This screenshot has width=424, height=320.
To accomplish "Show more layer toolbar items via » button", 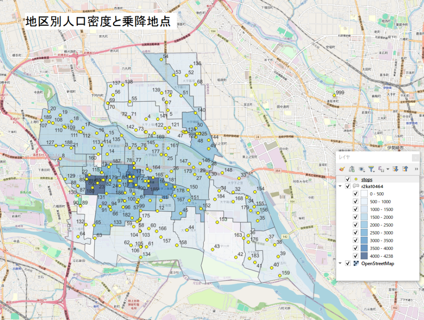I will 416,169.
